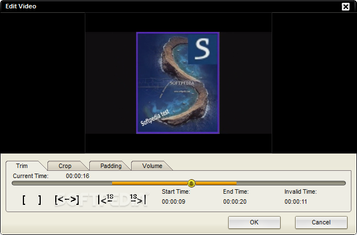
Task: Set trim start with left bracket icon
Action: [x=24, y=200]
